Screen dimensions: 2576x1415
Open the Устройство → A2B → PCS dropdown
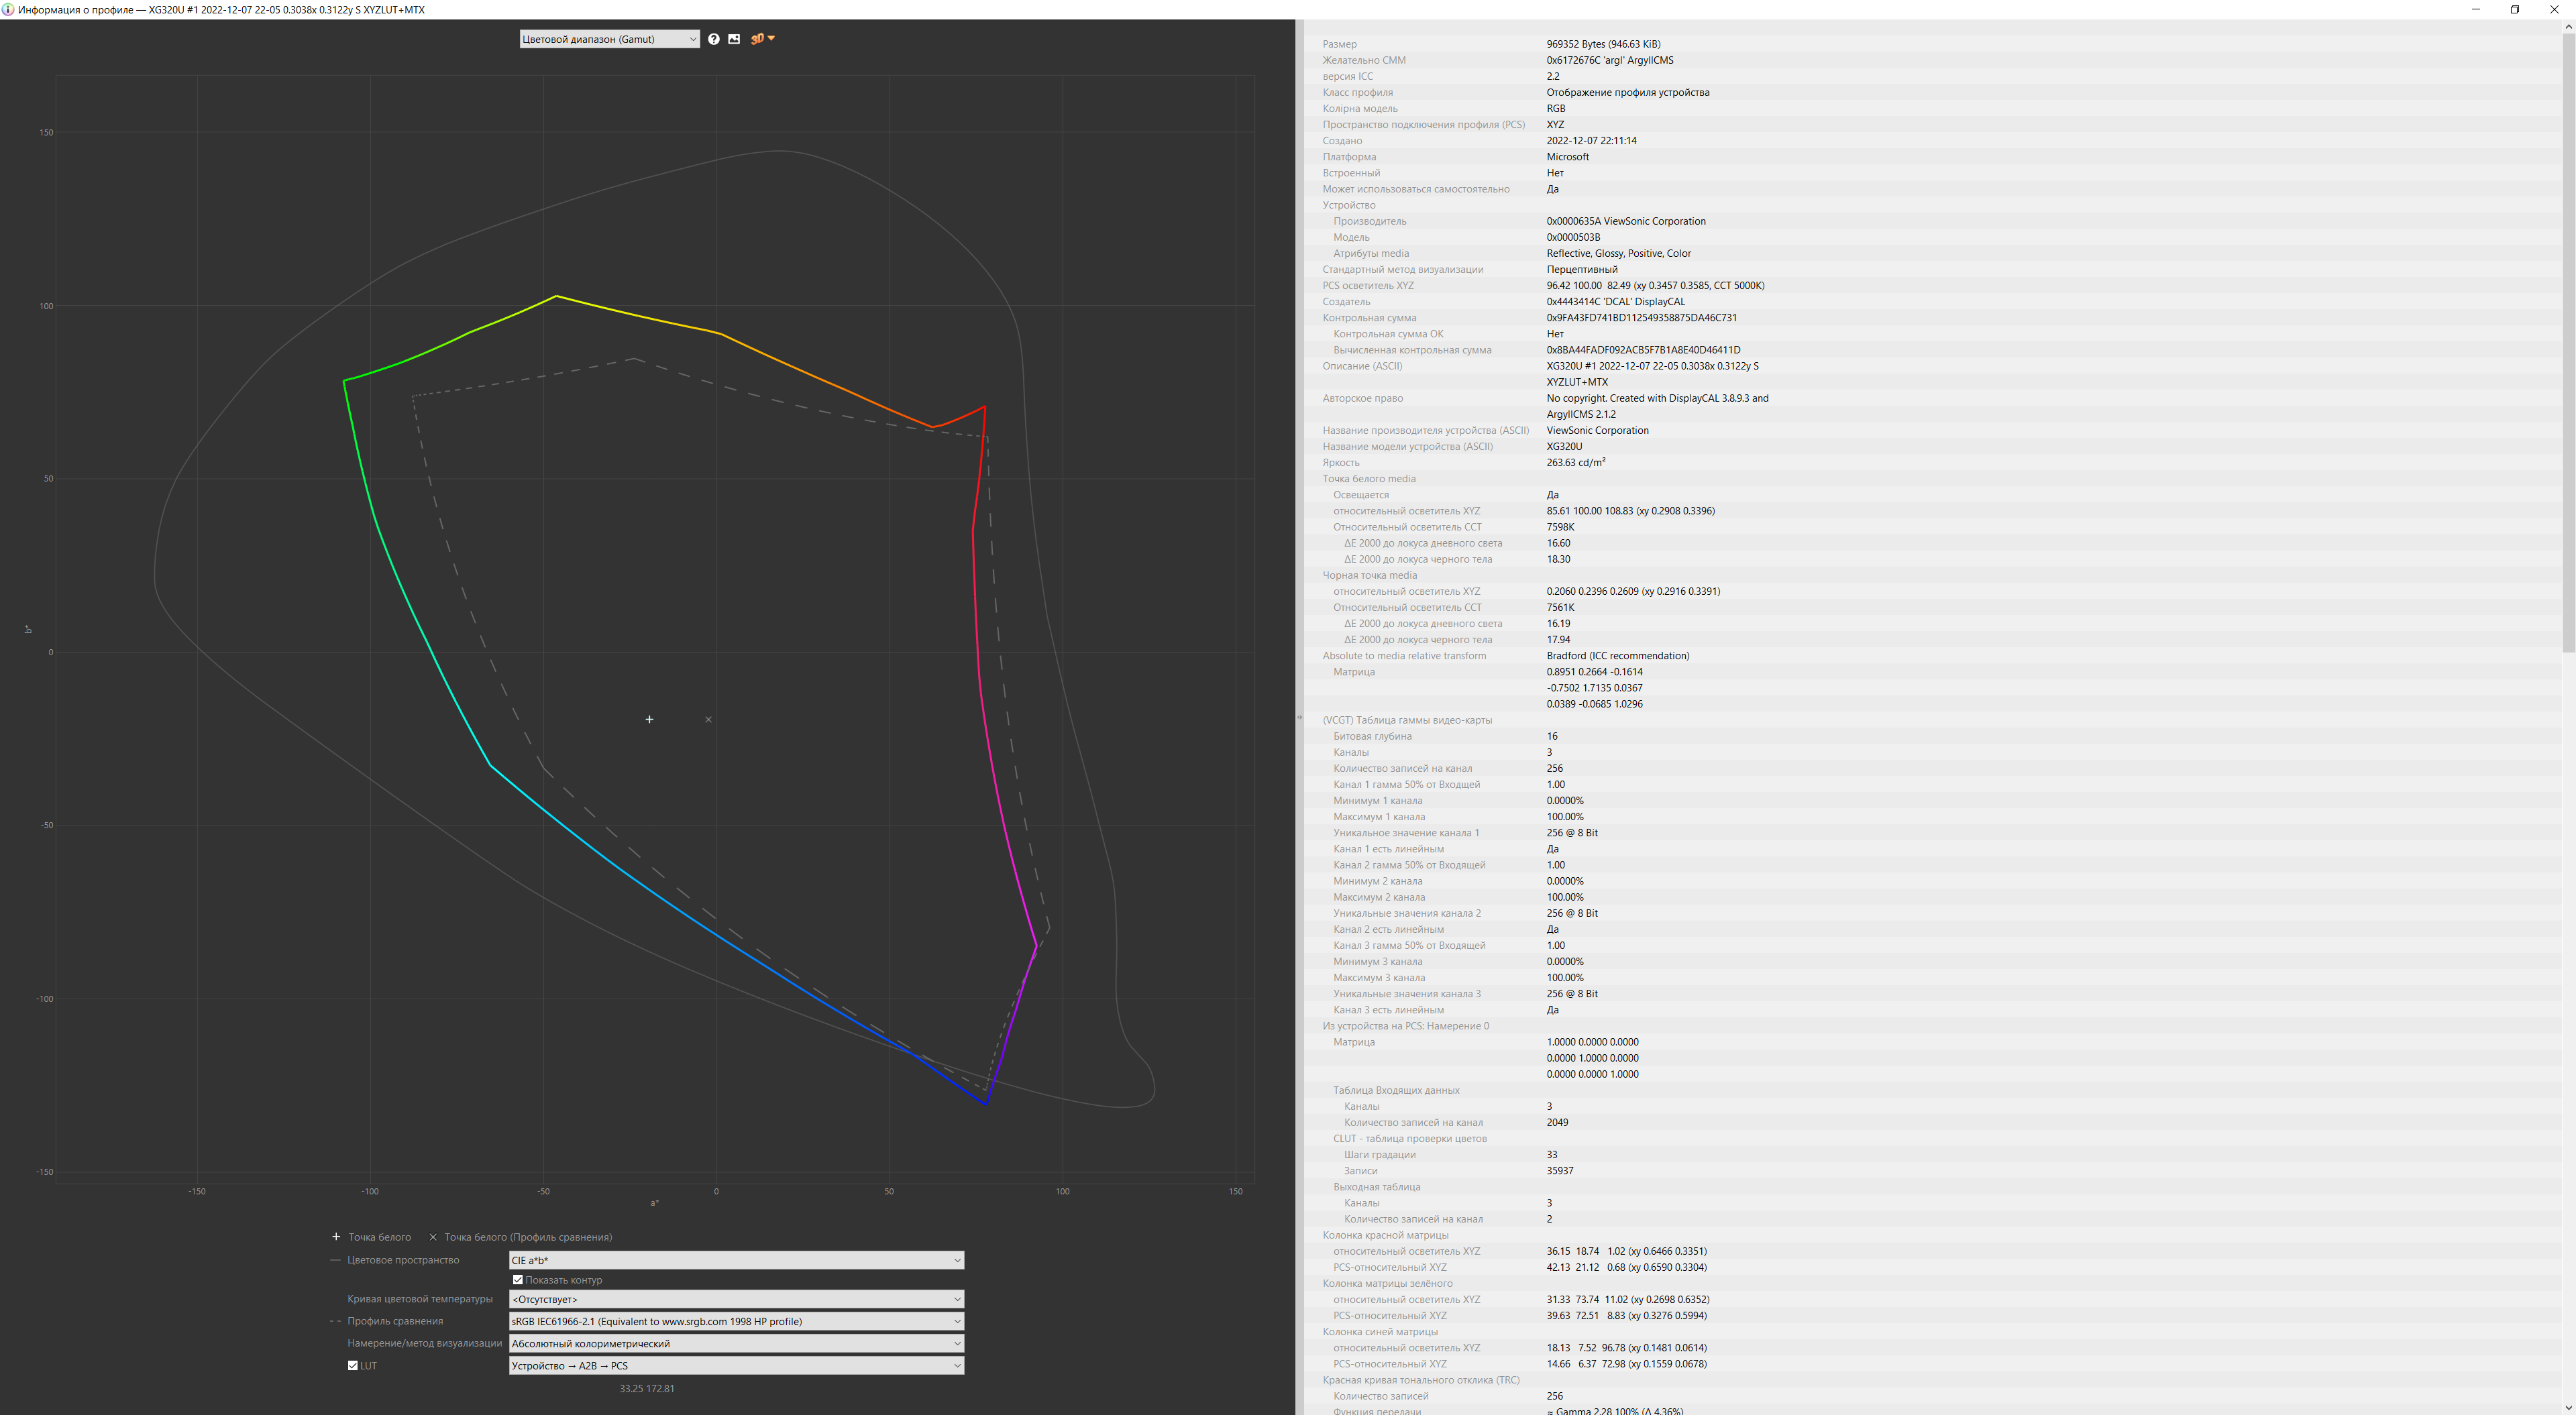tap(735, 1365)
